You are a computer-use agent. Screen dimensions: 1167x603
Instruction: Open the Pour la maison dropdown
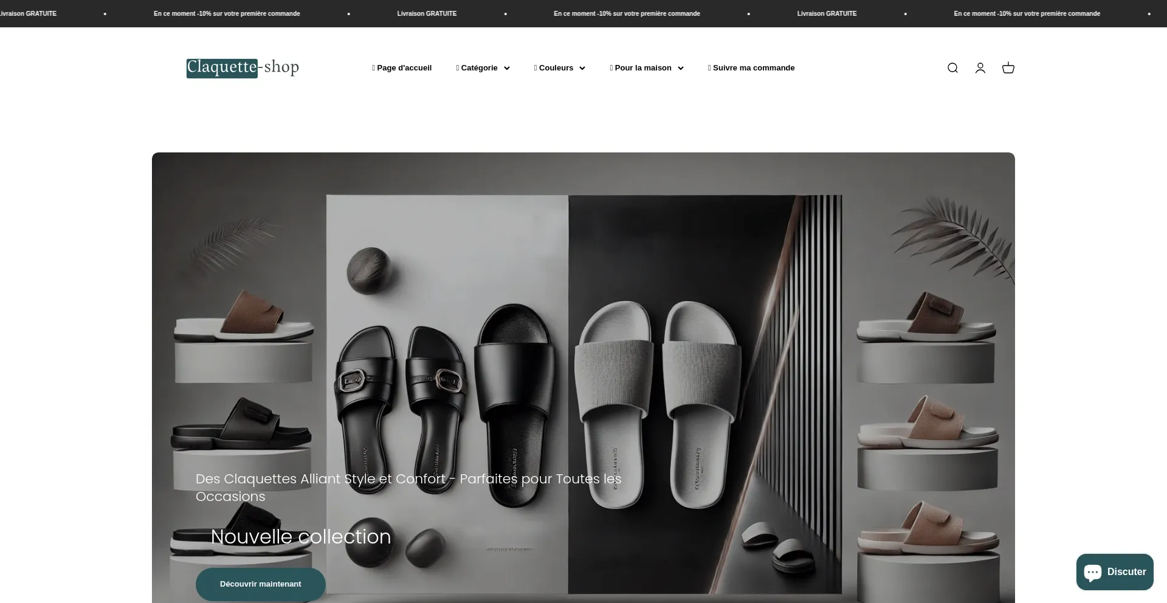coord(646,68)
